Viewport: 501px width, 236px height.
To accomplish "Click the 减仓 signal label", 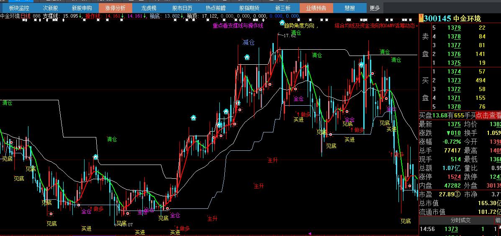I will 248,42.
